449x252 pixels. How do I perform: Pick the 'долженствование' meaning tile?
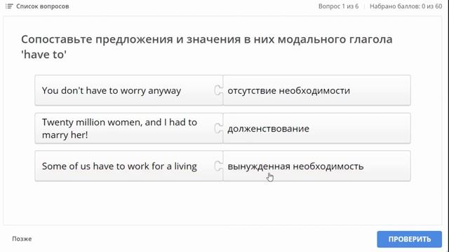click(316, 128)
